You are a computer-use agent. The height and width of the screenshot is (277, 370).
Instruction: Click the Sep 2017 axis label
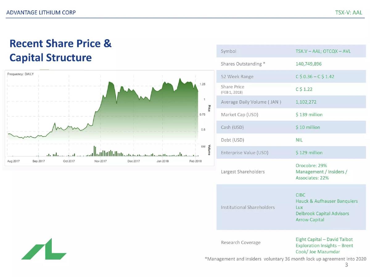pos(39,161)
